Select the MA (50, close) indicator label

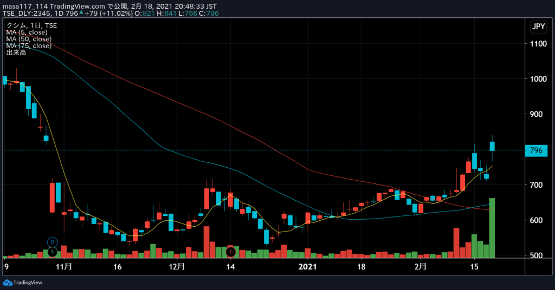(29, 39)
